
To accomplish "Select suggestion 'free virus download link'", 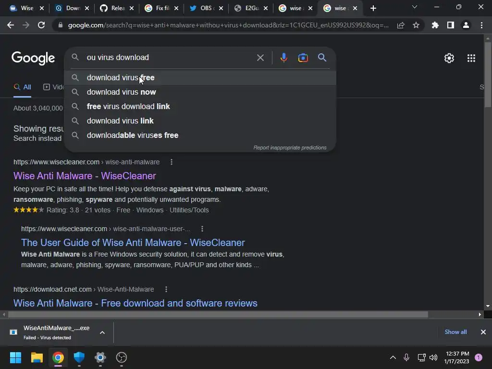I will [200, 106].
